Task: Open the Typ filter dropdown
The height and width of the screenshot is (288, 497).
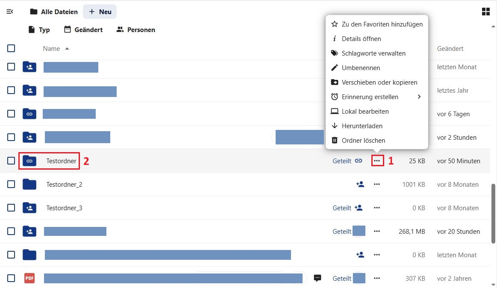Action: coord(39,30)
